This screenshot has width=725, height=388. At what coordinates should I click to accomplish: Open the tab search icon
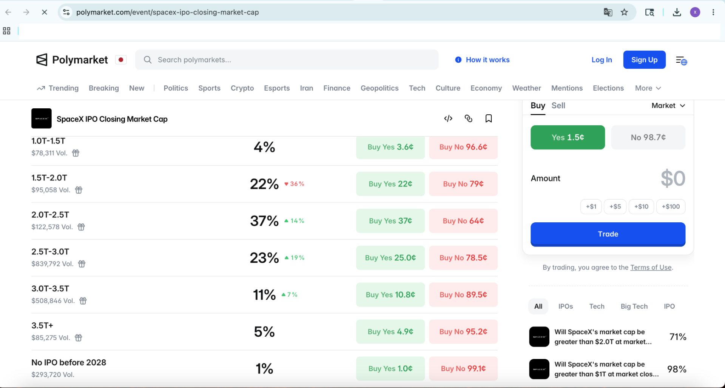[649, 12]
